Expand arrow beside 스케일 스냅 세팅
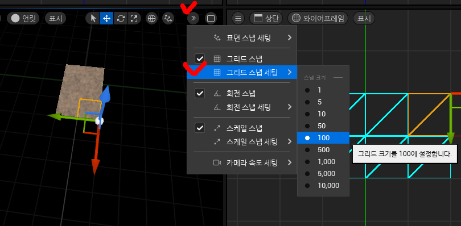The image size is (461, 226). coord(290,142)
